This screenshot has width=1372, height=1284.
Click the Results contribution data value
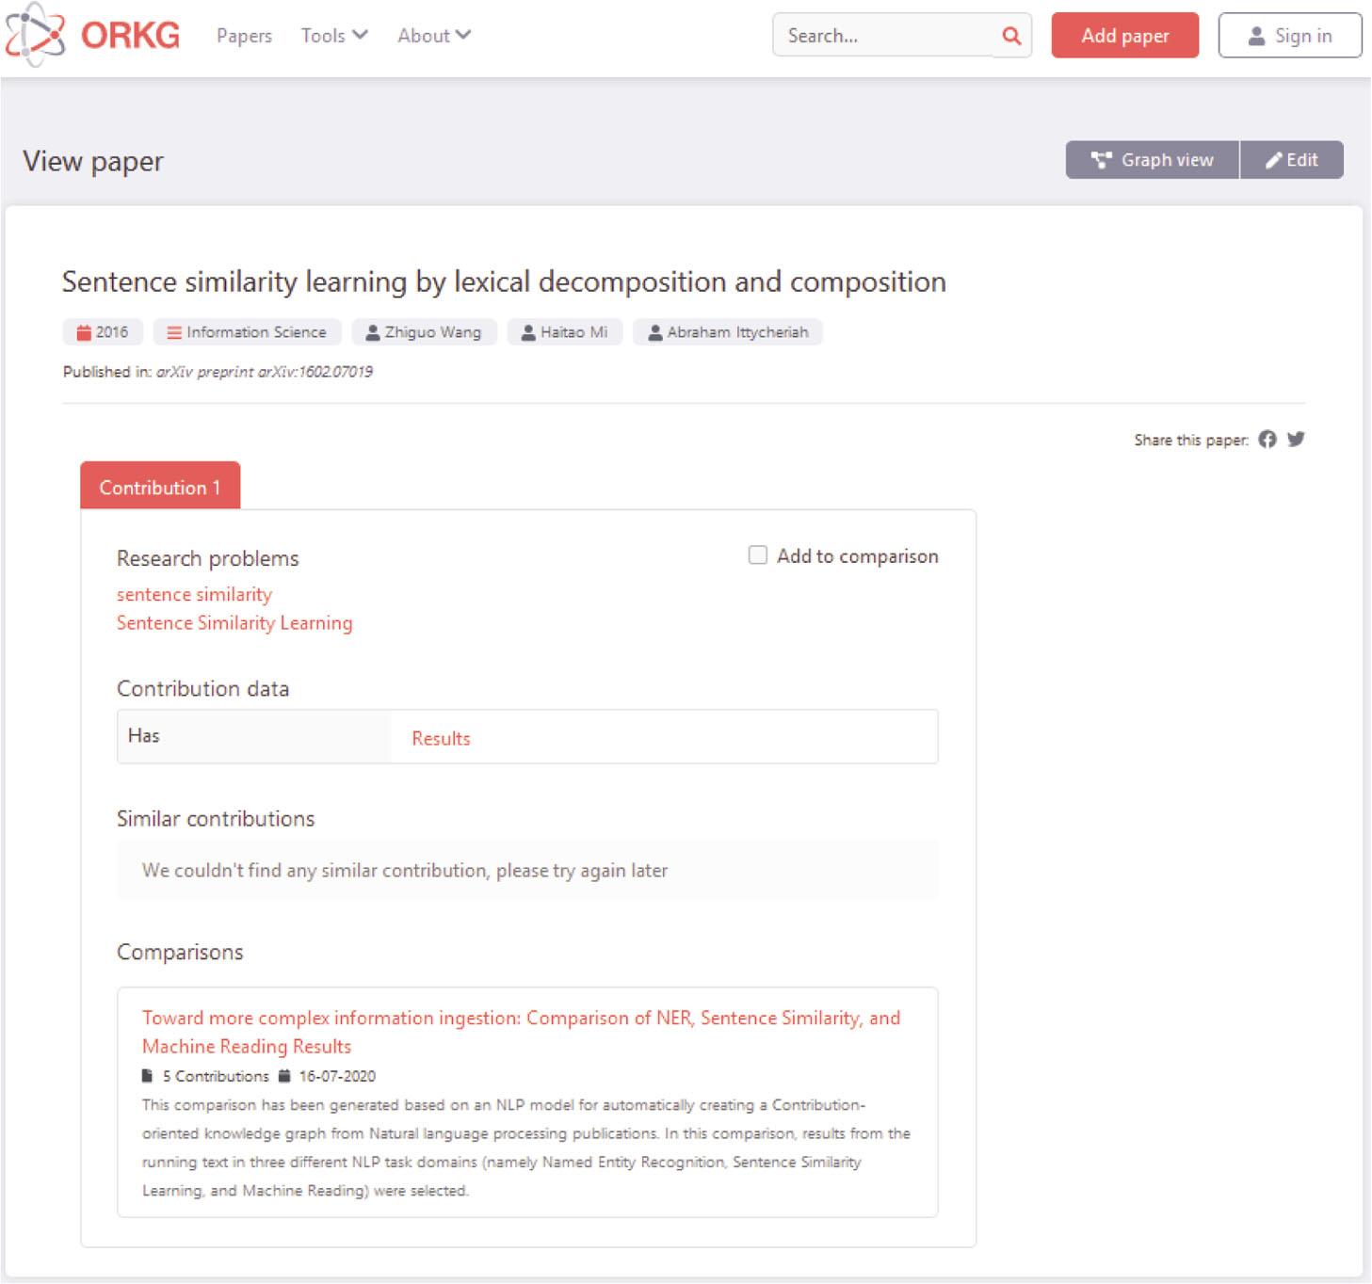pyautogui.click(x=439, y=738)
